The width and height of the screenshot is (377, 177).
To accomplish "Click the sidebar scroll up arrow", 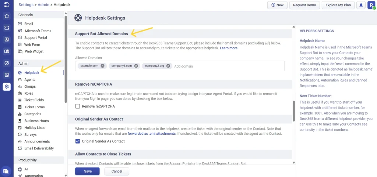I will [x=66, y=14].
